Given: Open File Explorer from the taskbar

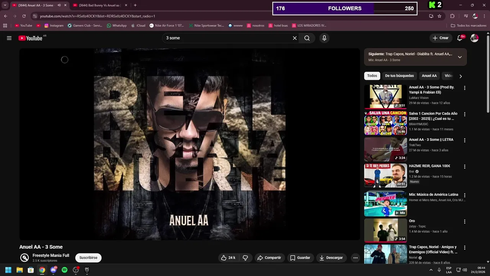Looking at the screenshot, I should click(x=20, y=270).
